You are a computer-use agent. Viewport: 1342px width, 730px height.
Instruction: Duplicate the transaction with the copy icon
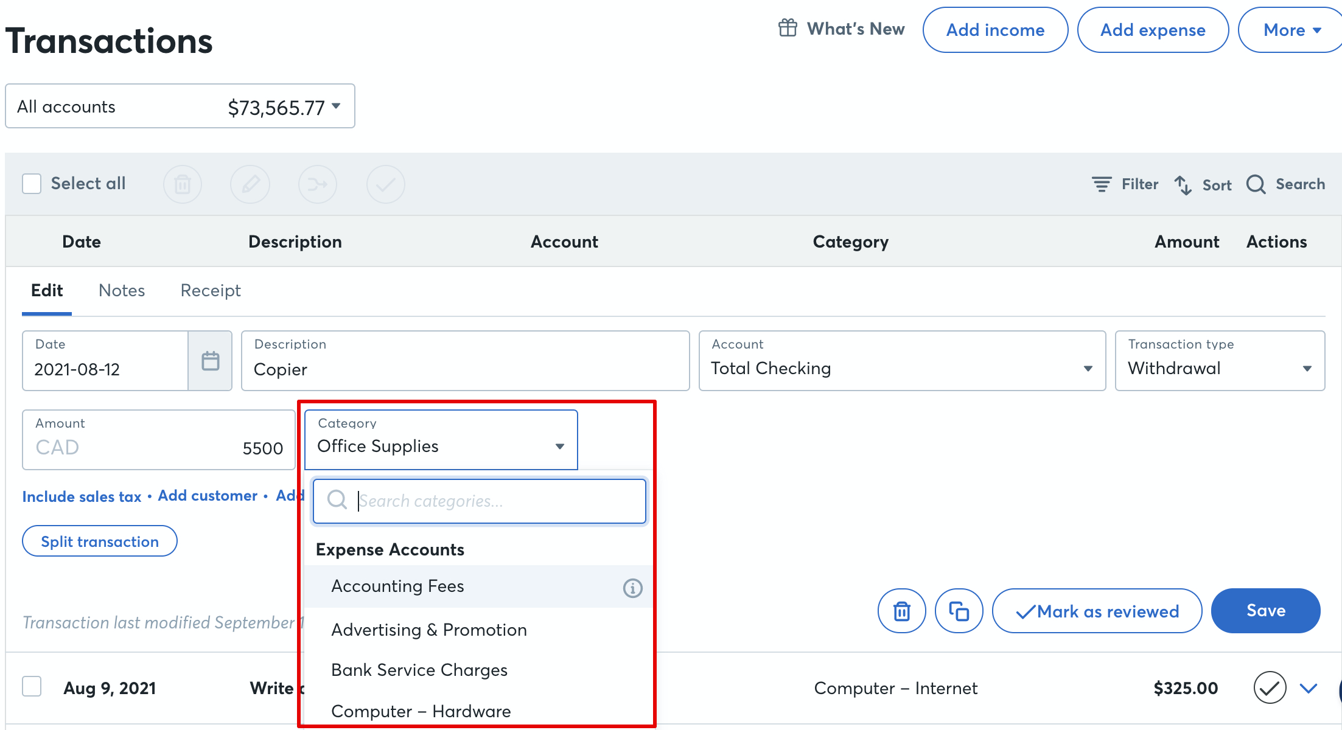click(x=959, y=611)
